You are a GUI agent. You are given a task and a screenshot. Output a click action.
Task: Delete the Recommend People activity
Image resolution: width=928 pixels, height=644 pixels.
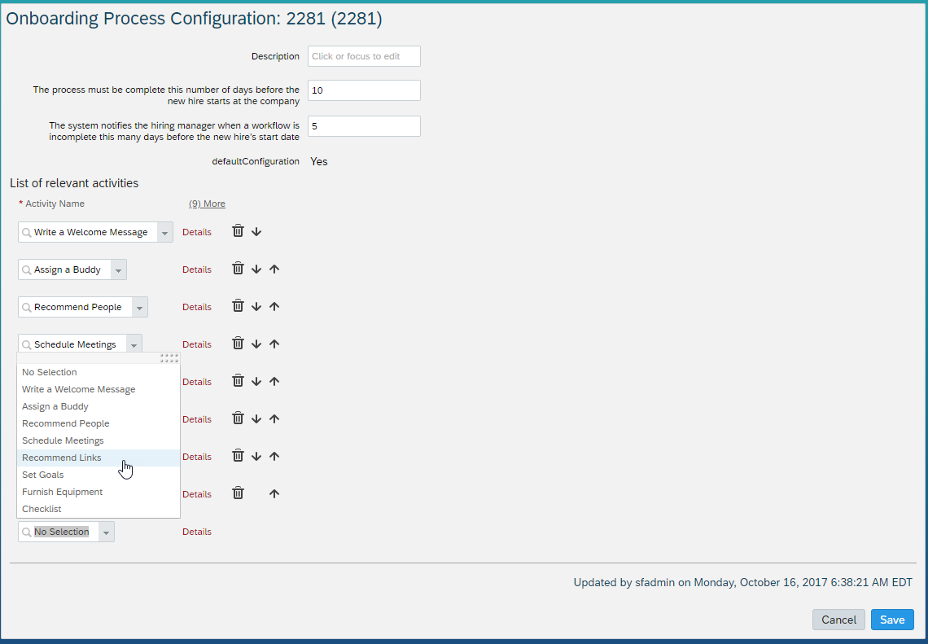(x=238, y=306)
